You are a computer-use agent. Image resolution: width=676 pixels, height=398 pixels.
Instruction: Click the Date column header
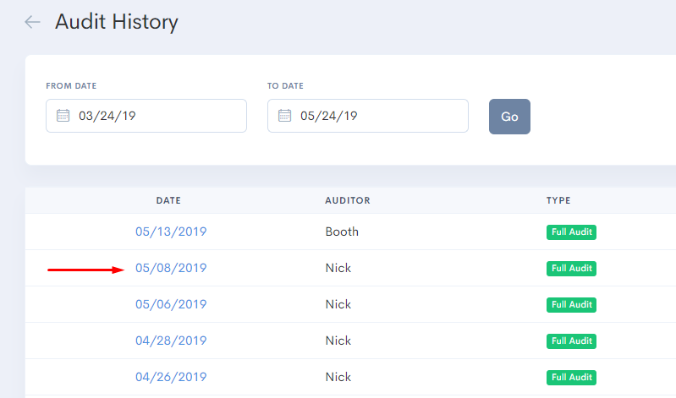coord(168,200)
